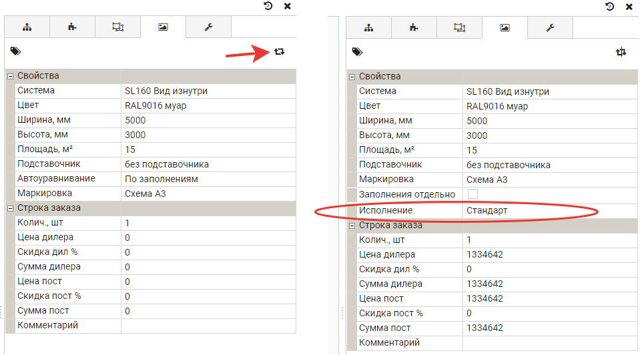This screenshot has width=642, height=355.
Task: Open Маркировка value Схема А3 in right panel
Action: pos(551,180)
